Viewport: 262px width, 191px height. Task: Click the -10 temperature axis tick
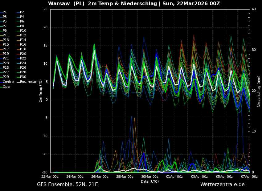pos(45,136)
